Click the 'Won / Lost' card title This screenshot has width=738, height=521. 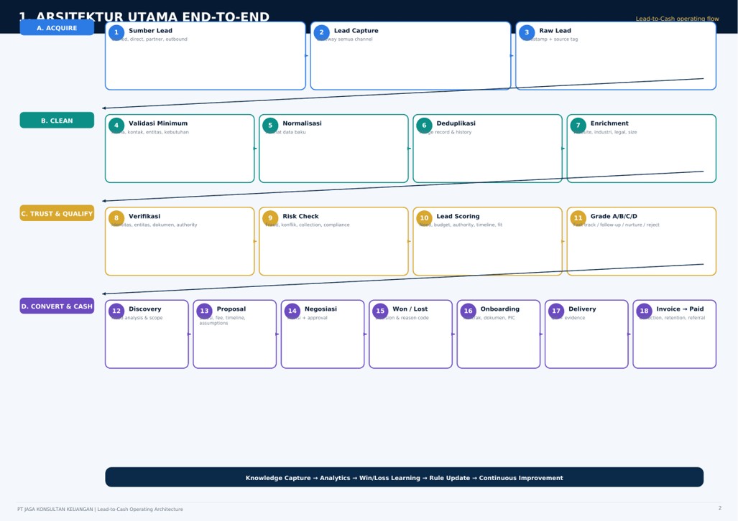pyautogui.click(x=410, y=309)
